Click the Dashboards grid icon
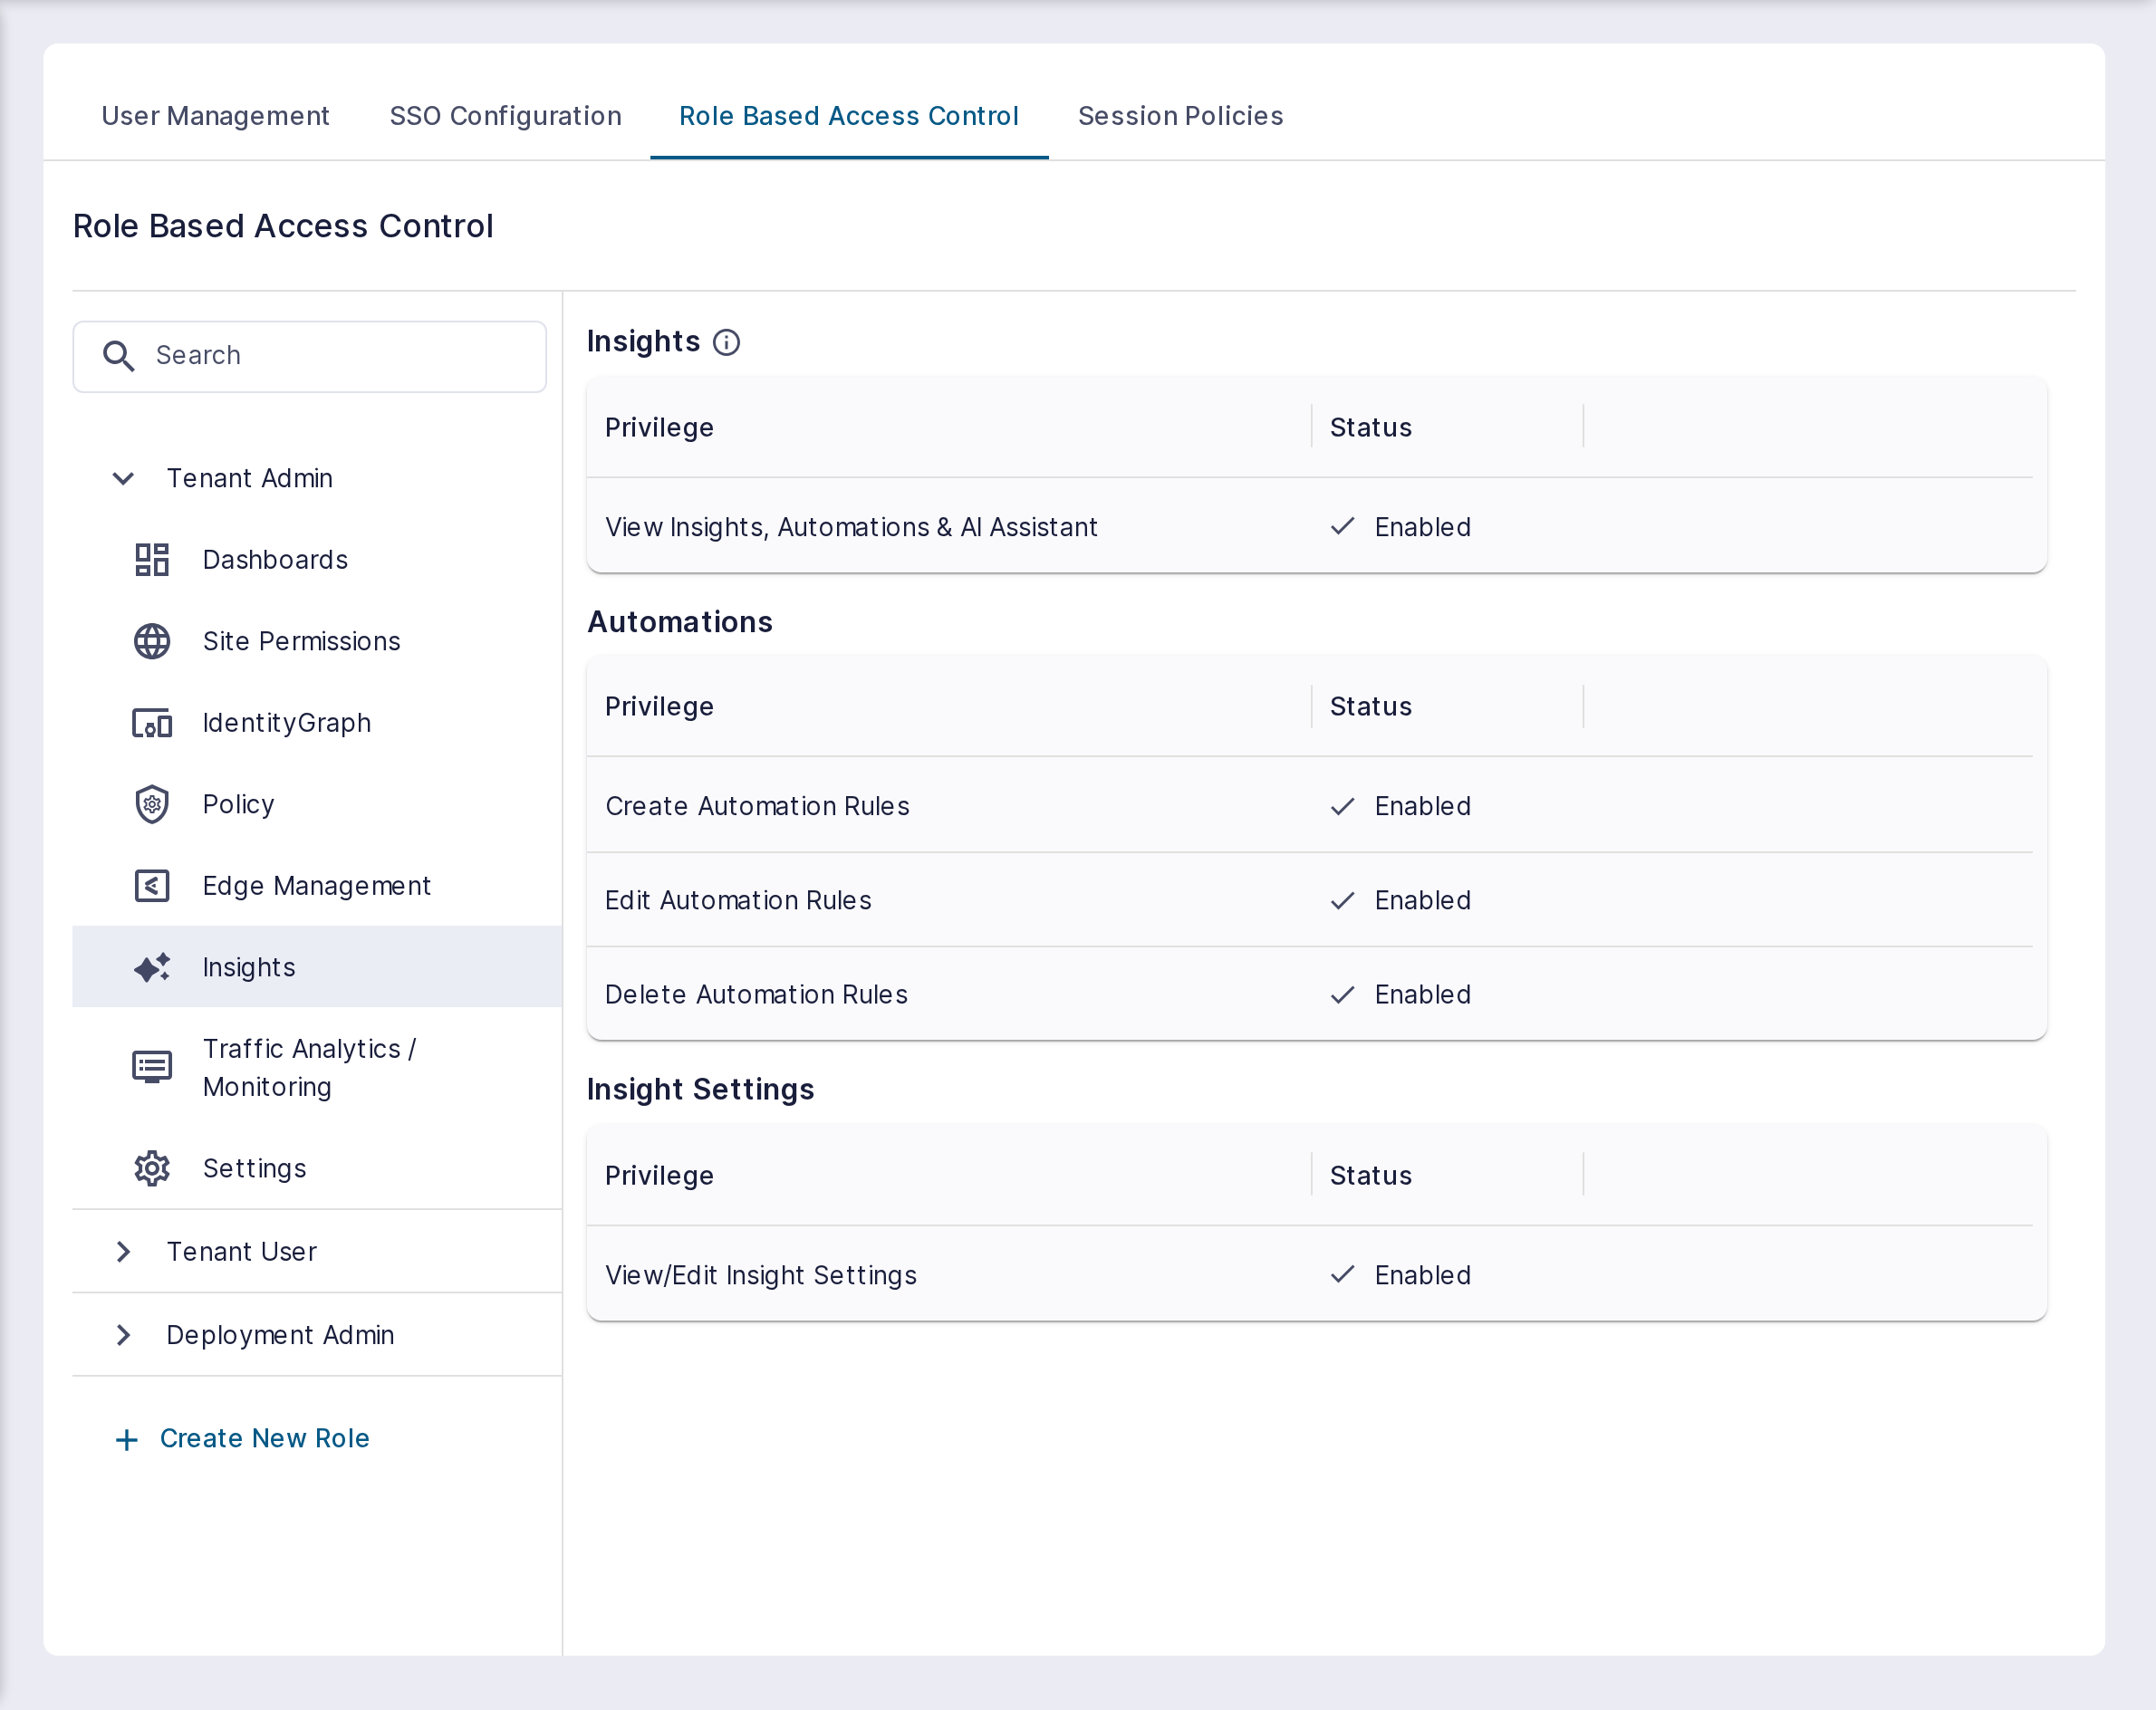 point(152,560)
